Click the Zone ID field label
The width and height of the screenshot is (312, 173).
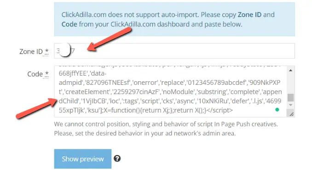point(31,52)
